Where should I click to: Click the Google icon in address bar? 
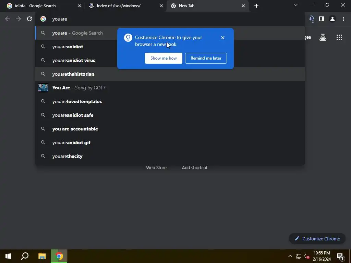pos(43,19)
